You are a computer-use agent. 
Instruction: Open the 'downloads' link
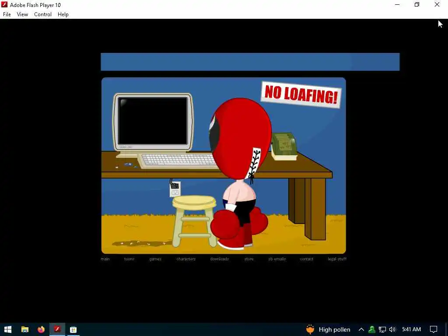[220, 259]
